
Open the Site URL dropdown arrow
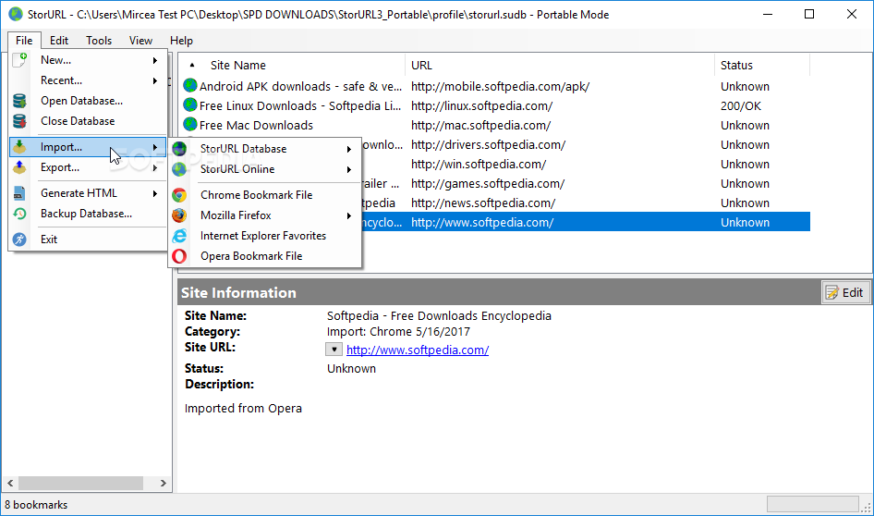click(334, 350)
